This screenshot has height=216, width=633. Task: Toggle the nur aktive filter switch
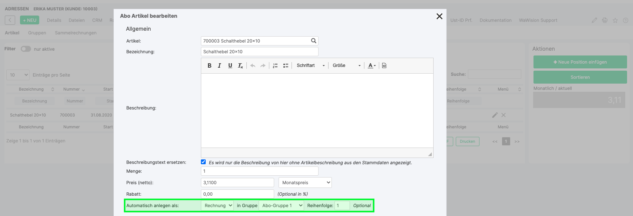(x=26, y=49)
